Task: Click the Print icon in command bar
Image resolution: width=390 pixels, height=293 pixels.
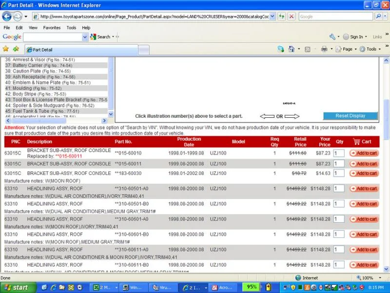Action: click(x=324, y=49)
